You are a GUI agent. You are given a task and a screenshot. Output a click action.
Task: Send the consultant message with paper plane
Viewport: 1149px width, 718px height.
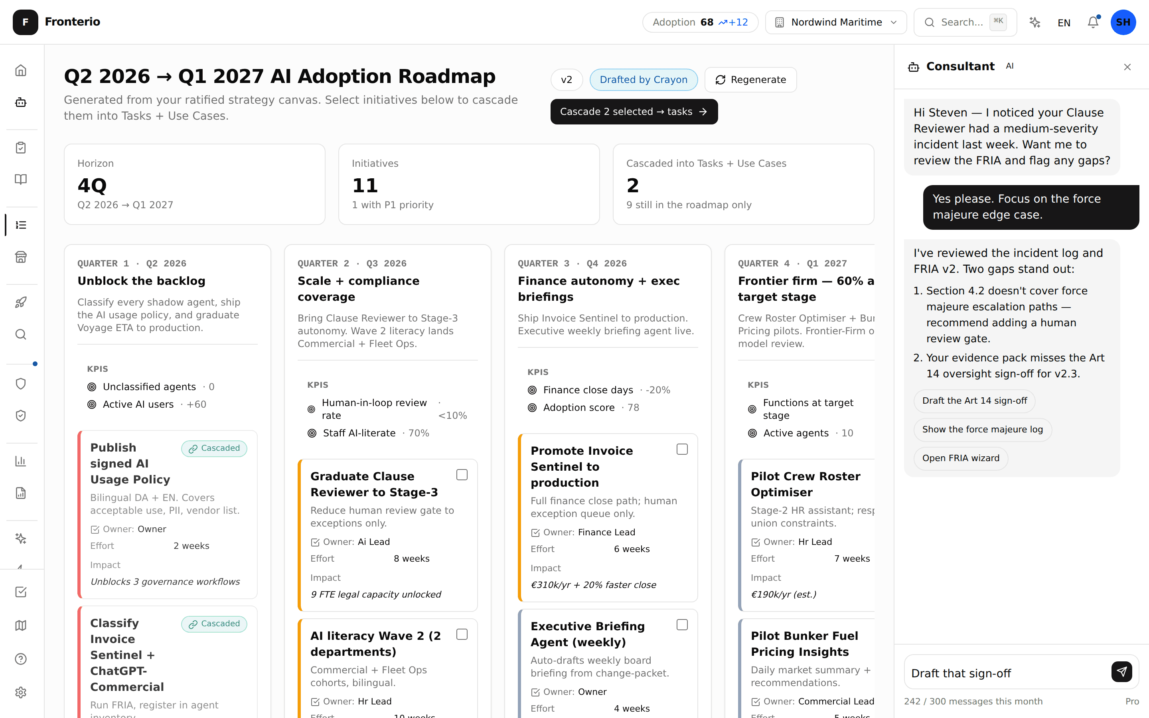click(1121, 671)
